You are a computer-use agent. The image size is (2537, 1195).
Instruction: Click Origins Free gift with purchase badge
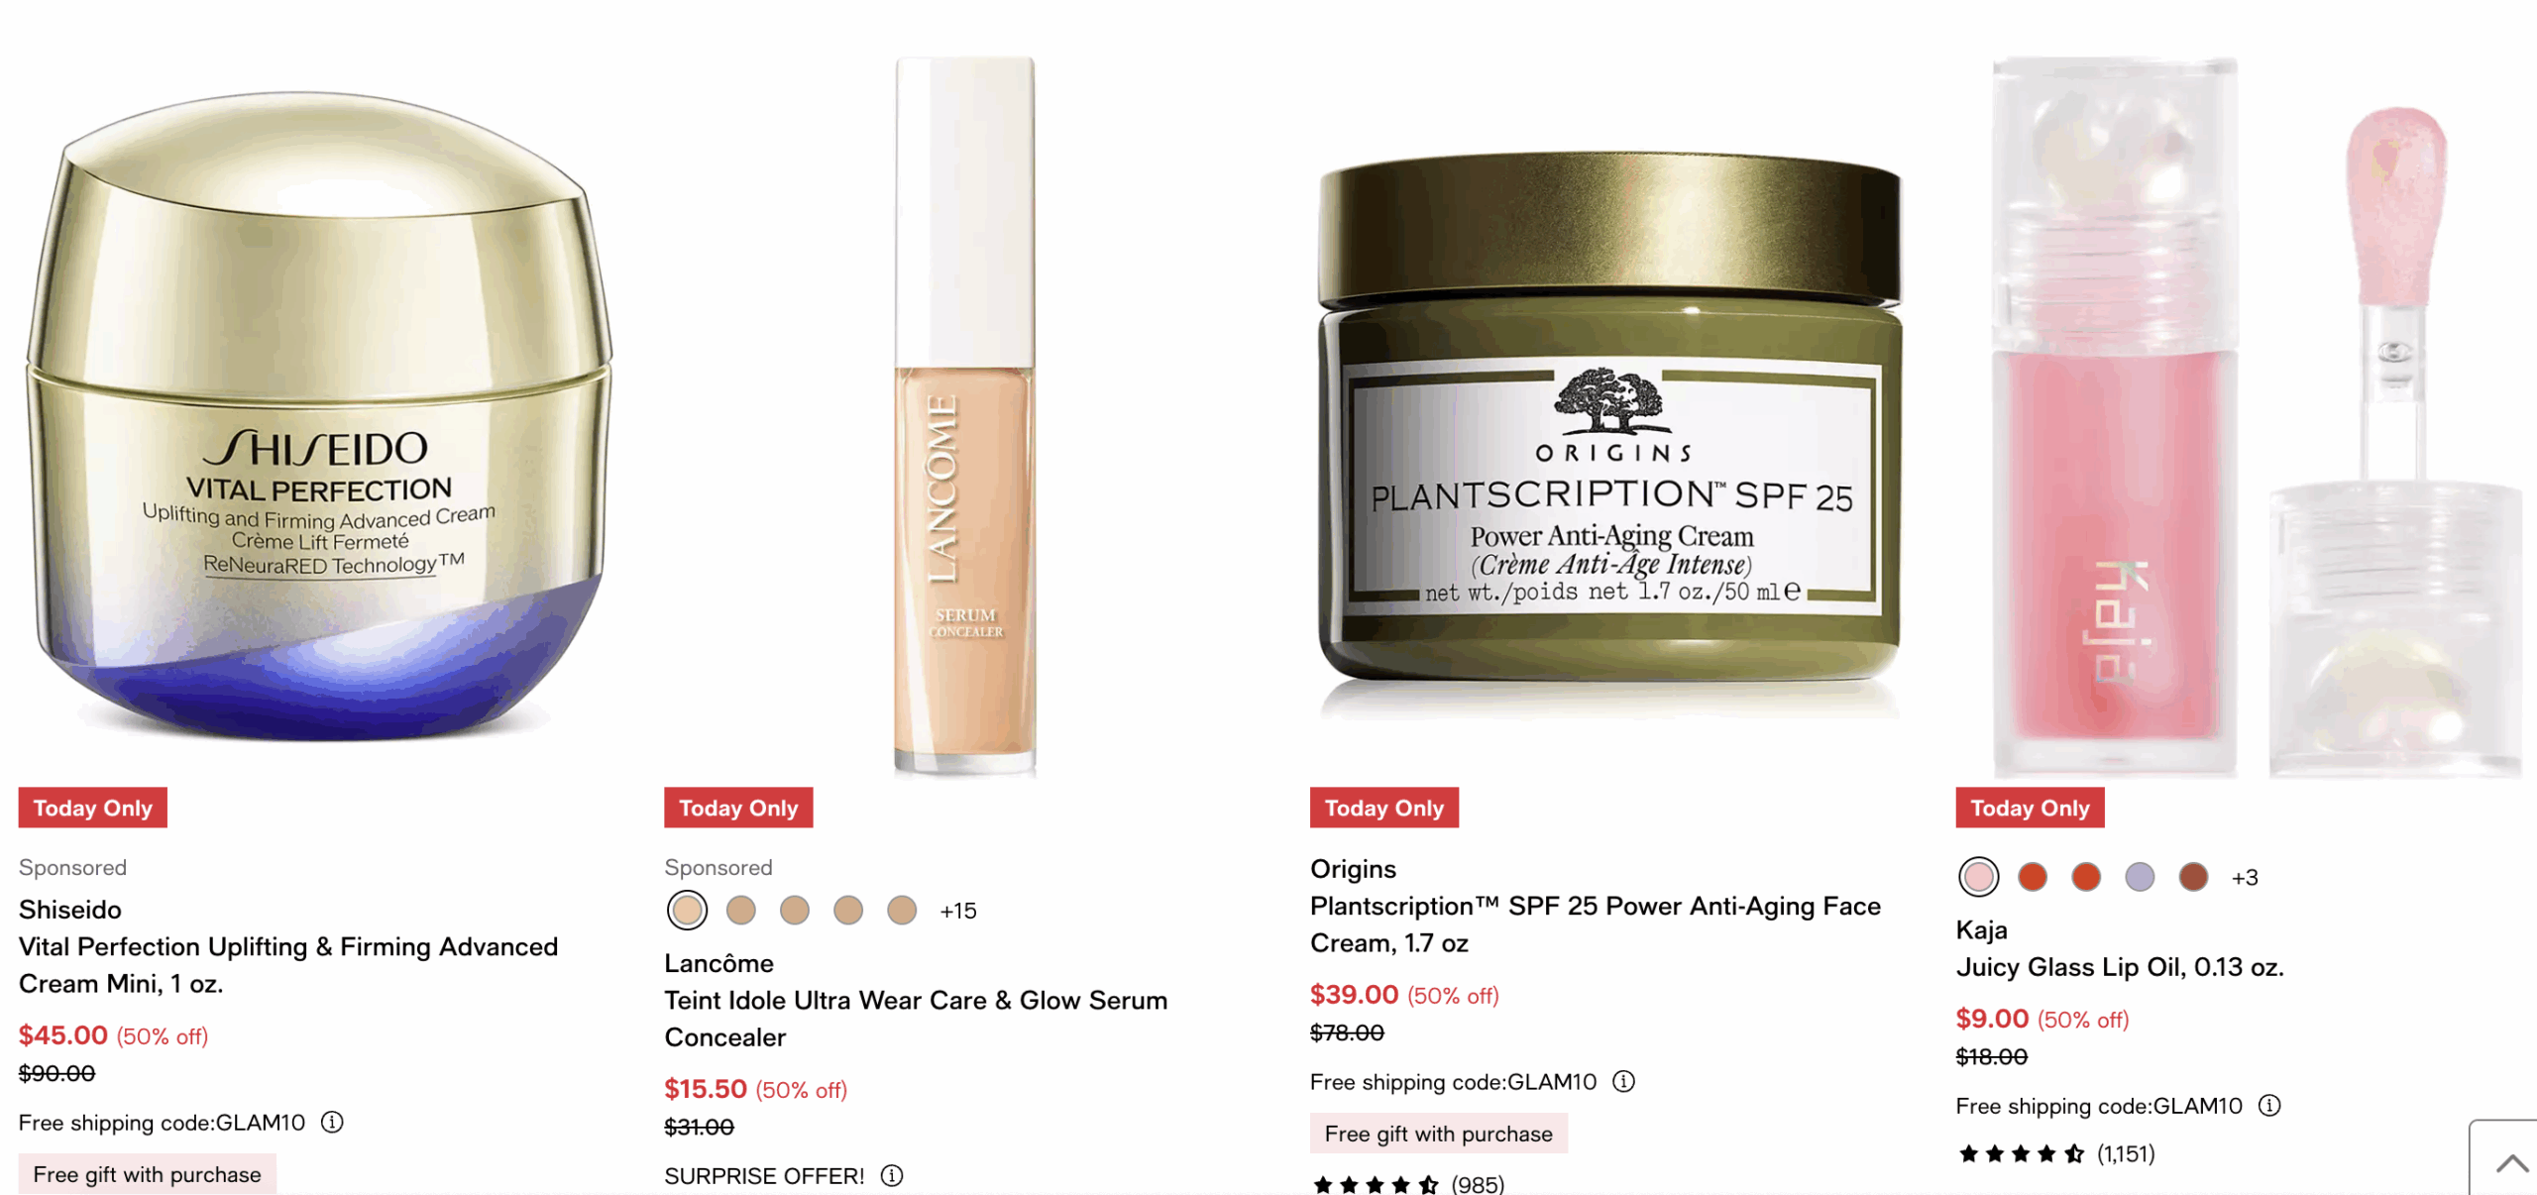pos(1439,1133)
